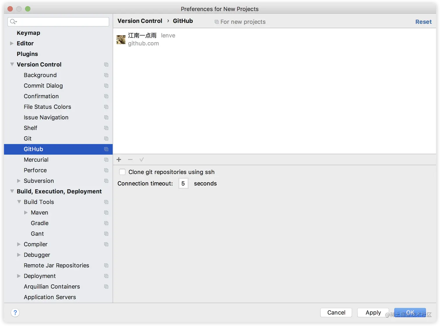Click the Connection timeout value field
The width and height of the screenshot is (440, 326).
coord(183,184)
